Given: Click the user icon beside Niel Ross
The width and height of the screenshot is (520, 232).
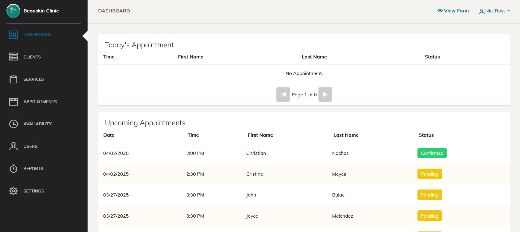Looking at the screenshot, I should point(481,11).
